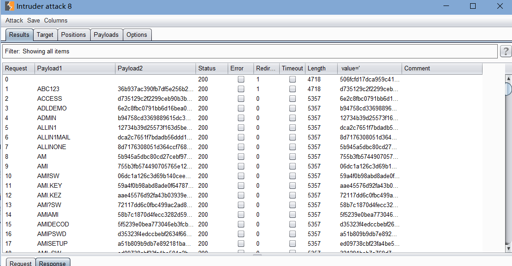Toggle Error checkbox in AMISETUP row
The width and height of the screenshot is (512, 266).
click(241, 243)
